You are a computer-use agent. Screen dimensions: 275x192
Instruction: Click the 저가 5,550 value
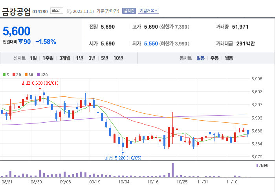151,43
